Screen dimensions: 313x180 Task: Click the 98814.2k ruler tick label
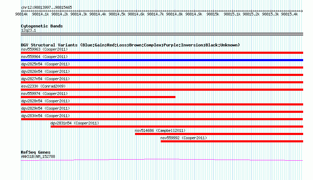point(60,14)
